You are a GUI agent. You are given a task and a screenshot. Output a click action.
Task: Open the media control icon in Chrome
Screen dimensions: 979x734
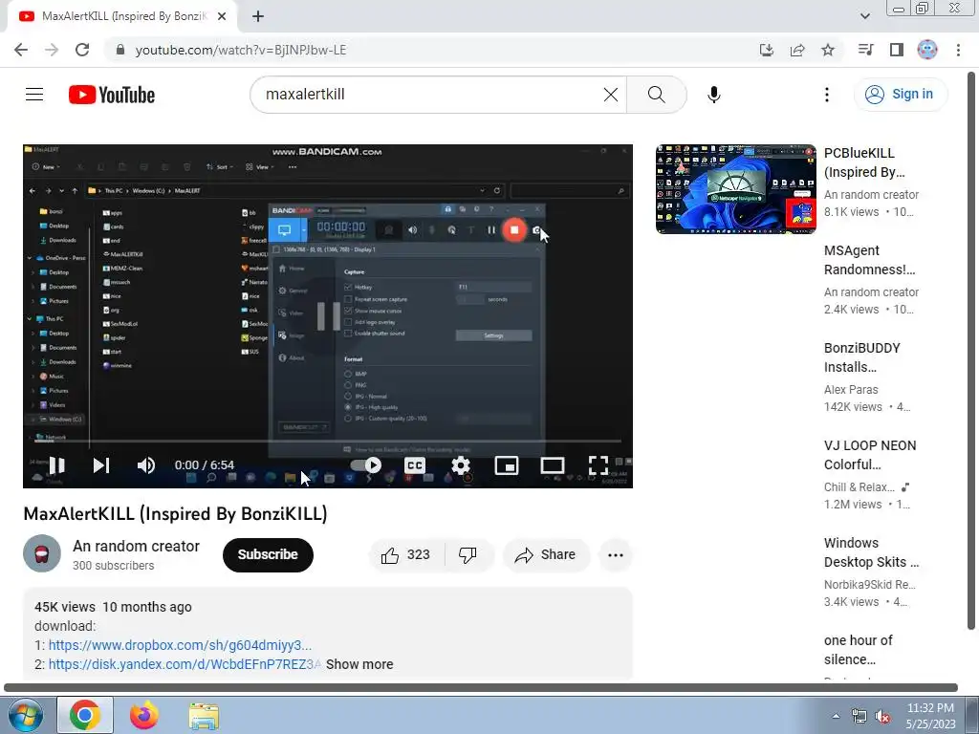coord(866,50)
